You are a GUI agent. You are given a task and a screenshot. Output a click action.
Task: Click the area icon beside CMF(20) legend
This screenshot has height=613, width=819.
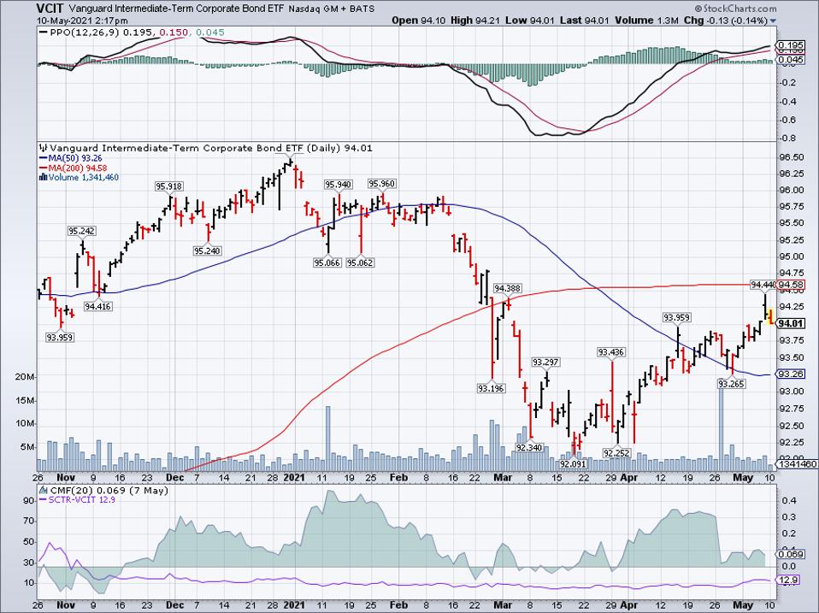coord(44,490)
